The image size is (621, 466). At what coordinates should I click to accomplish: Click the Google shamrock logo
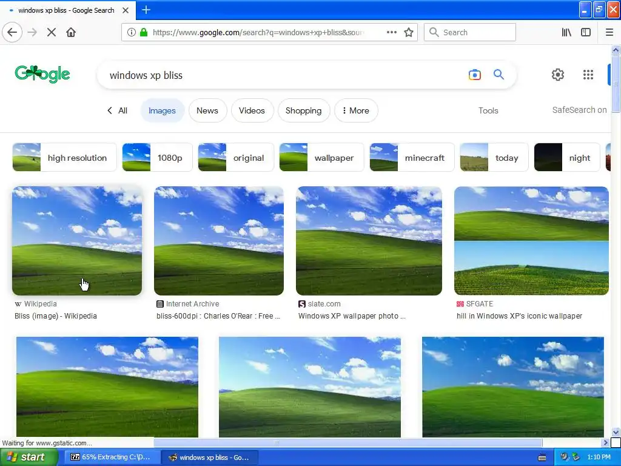click(42, 74)
